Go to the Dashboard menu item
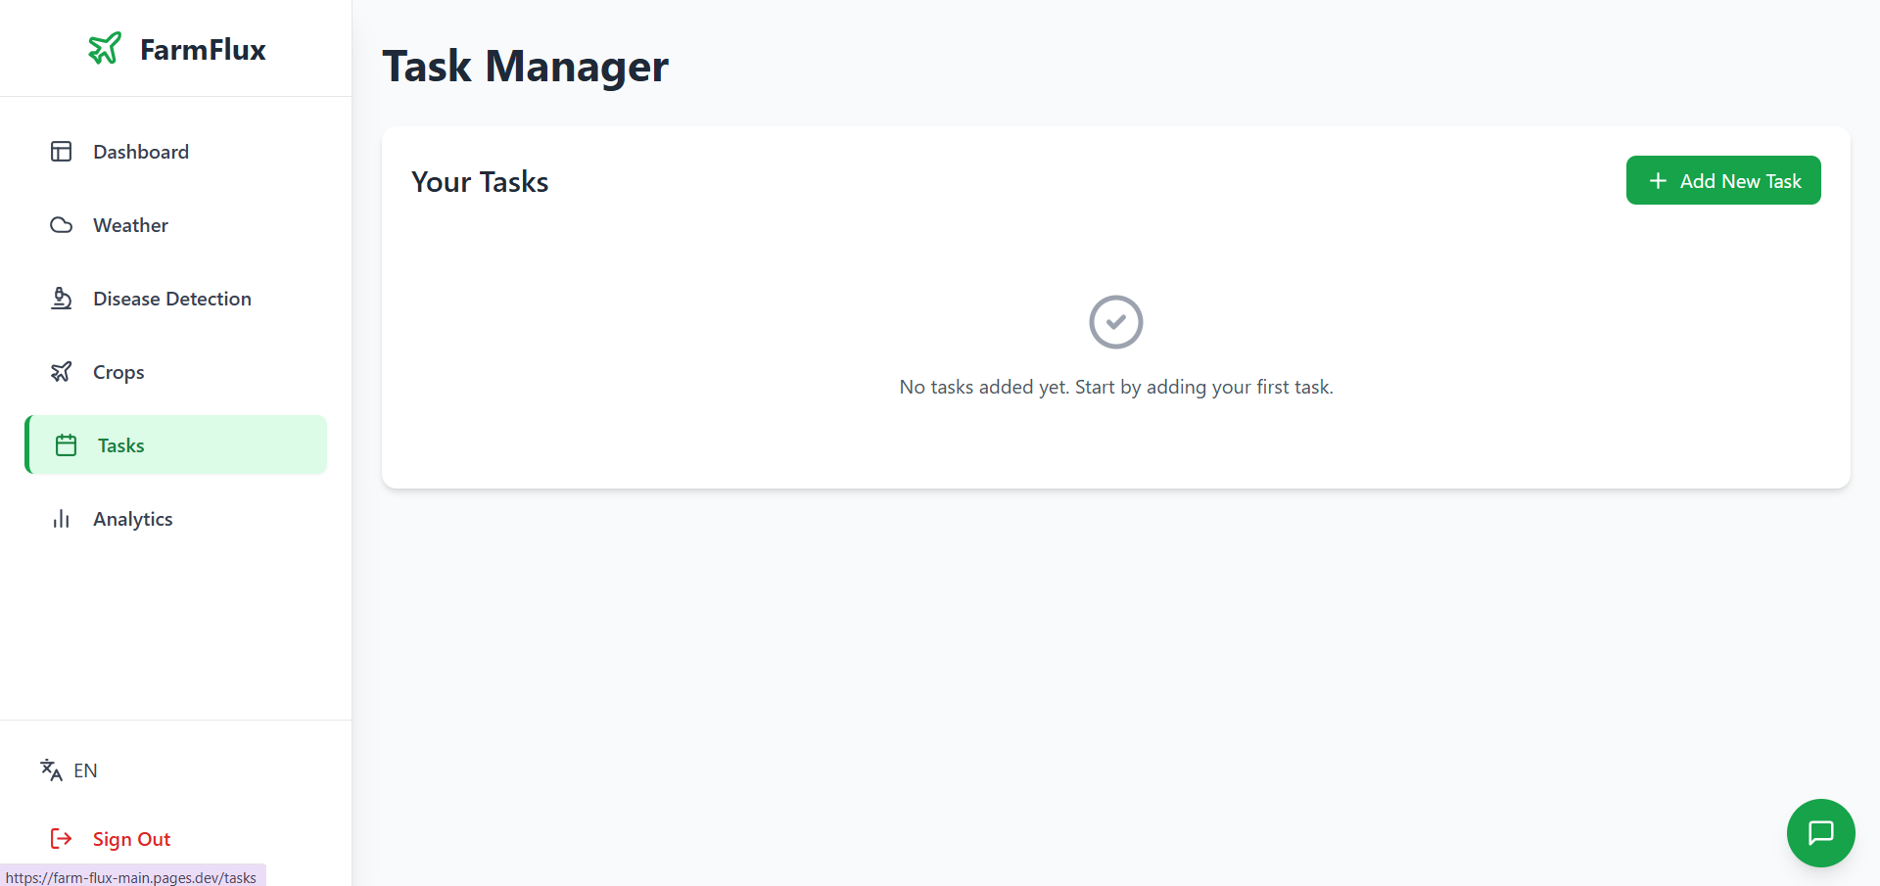This screenshot has height=886, width=1880. click(x=141, y=152)
